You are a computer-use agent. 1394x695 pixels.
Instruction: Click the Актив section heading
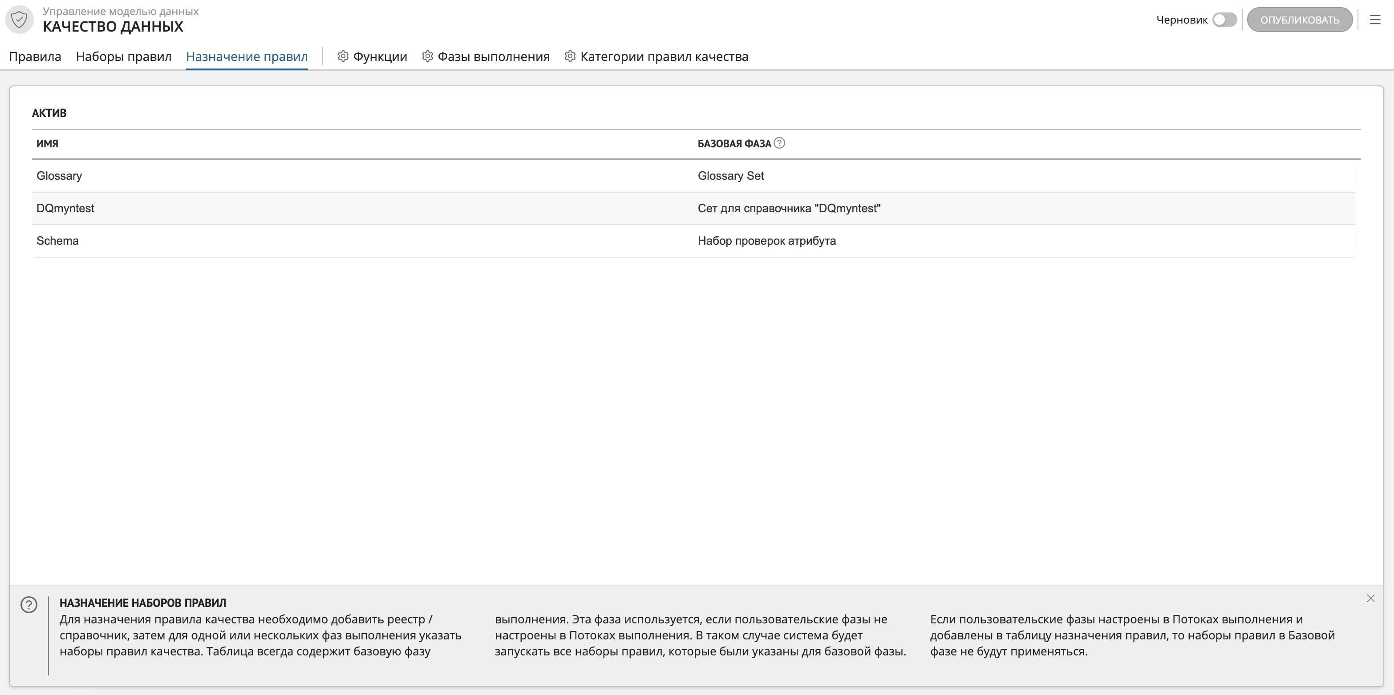click(x=49, y=113)
